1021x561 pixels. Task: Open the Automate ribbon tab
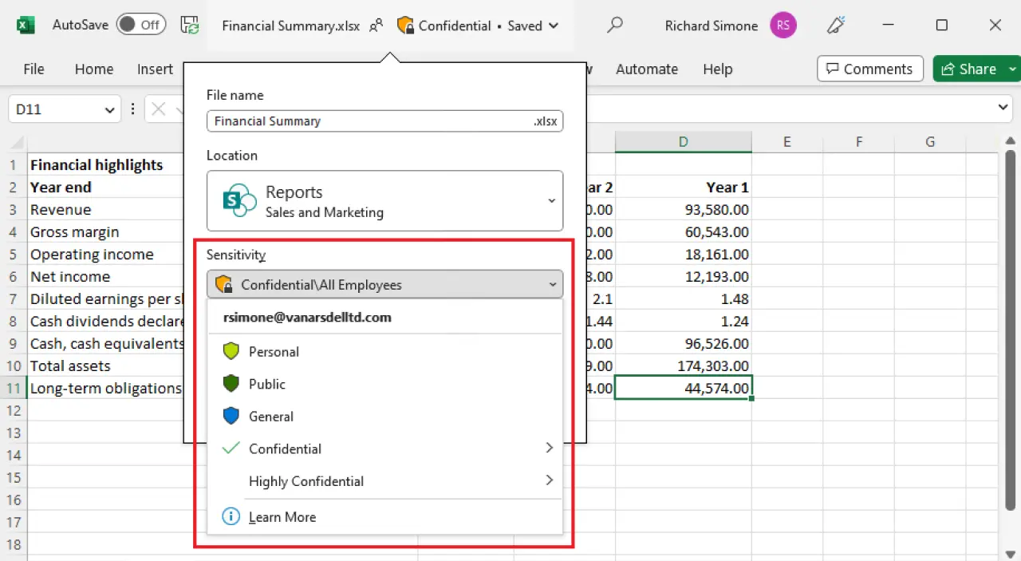(647, 69)
